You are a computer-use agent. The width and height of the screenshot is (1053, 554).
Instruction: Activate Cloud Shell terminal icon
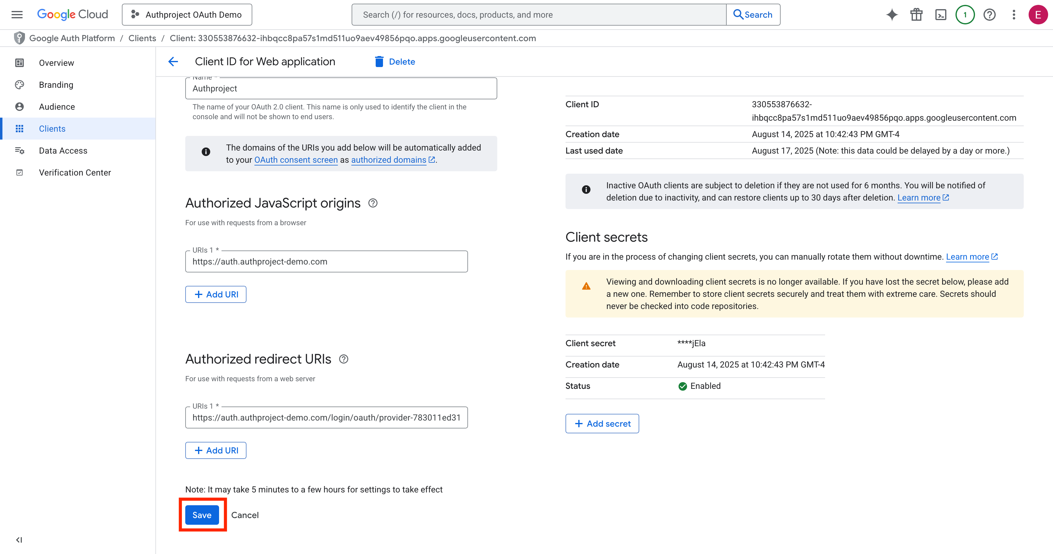click(x=941, y=15)
